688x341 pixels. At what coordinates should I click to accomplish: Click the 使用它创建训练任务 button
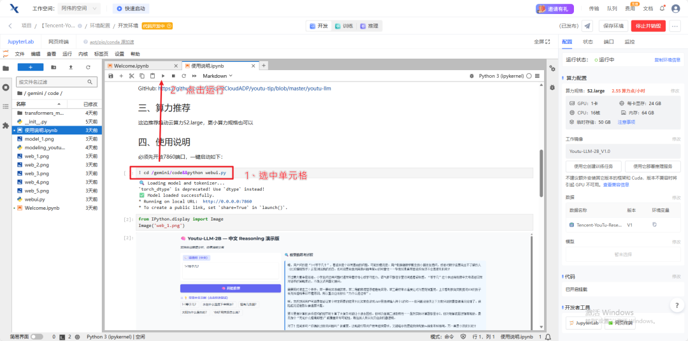point(594,166)
